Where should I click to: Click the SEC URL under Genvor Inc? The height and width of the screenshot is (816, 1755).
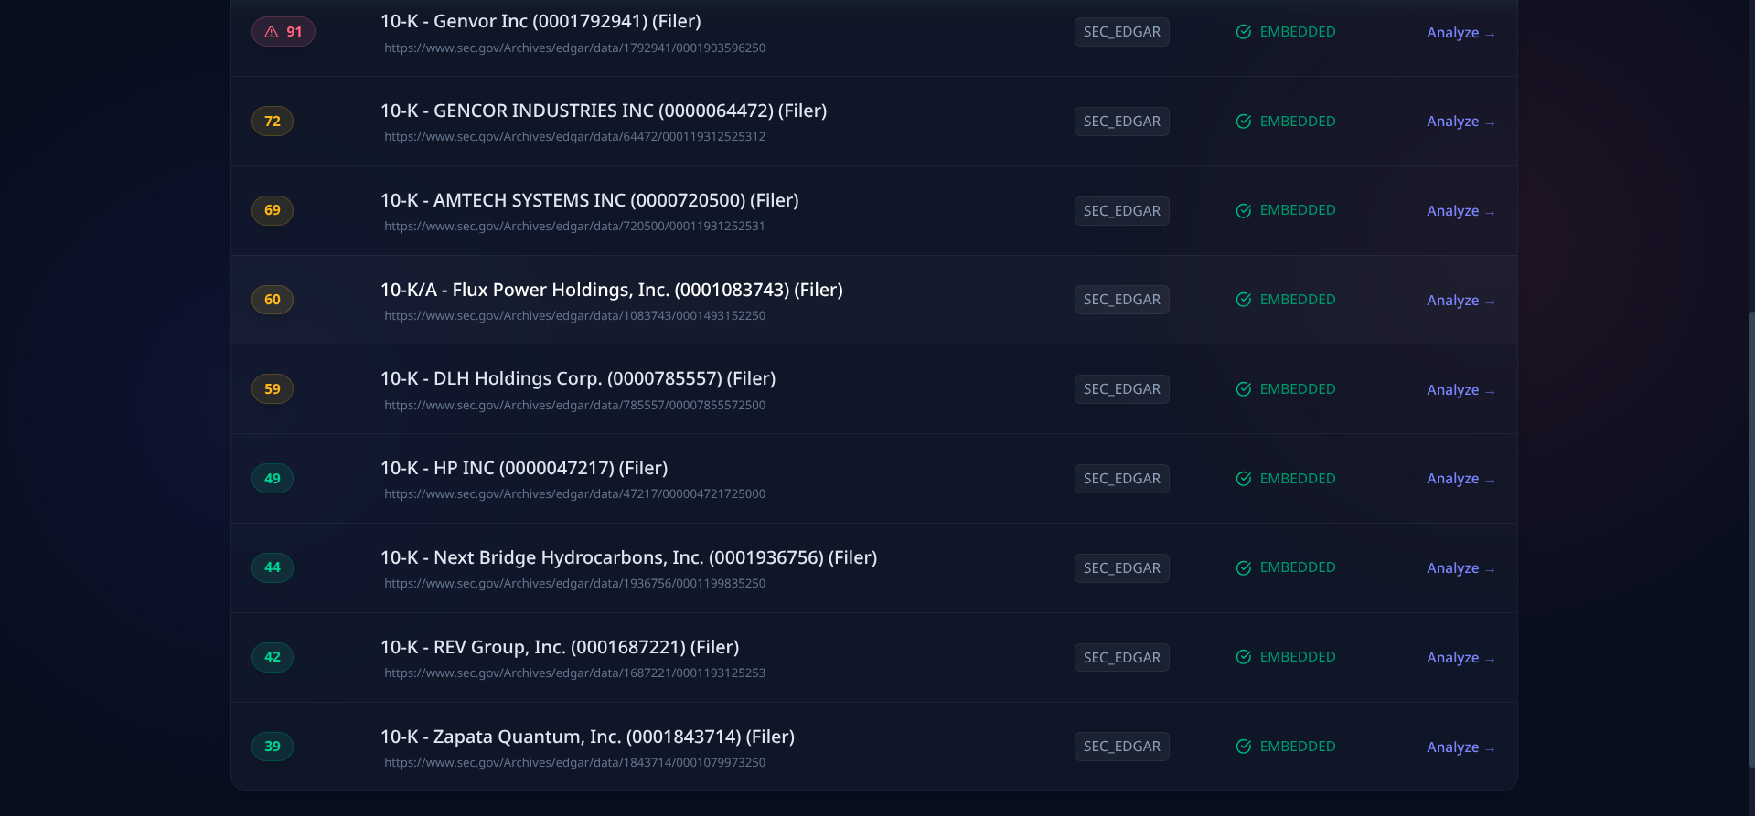[575, 48]
